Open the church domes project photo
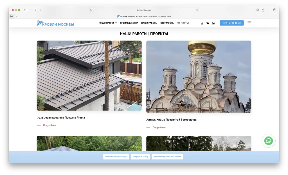Image resolution: width=288 pixels, height=175 pixels. (x=199, y=77)
